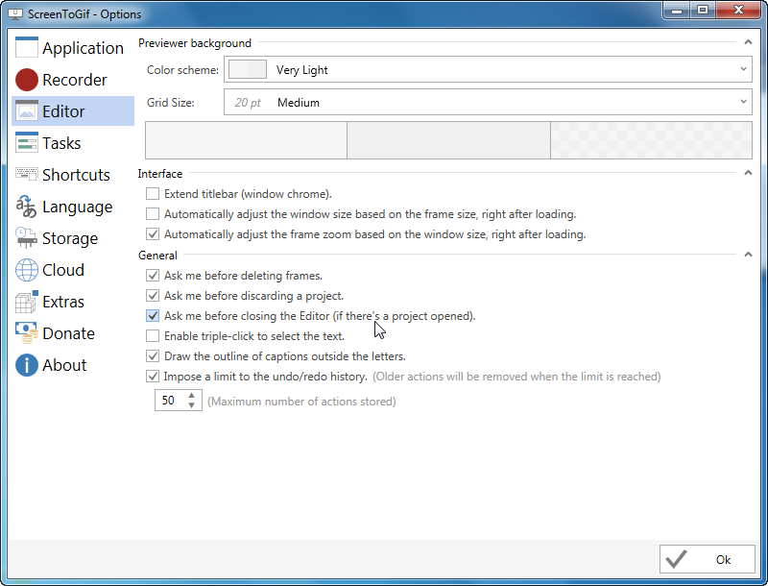Image resolution: width=768 pixels, height=586 pixels.
Task: Open the Application settings section
Action: point(73,47)
